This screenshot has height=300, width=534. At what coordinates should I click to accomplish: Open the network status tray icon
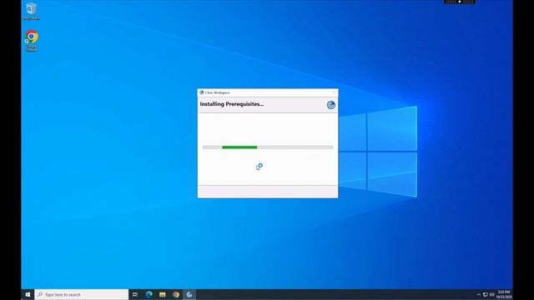pos(486,294)
